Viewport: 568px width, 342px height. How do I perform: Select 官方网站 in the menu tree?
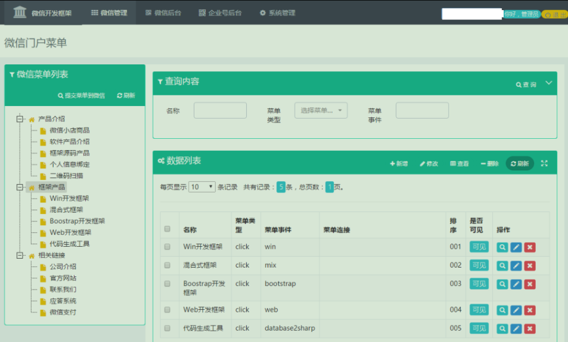click(63, 278)
